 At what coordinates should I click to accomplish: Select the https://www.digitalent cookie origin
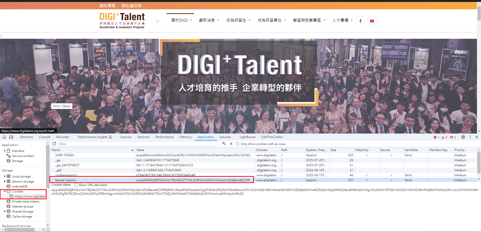tap(30, 196)
